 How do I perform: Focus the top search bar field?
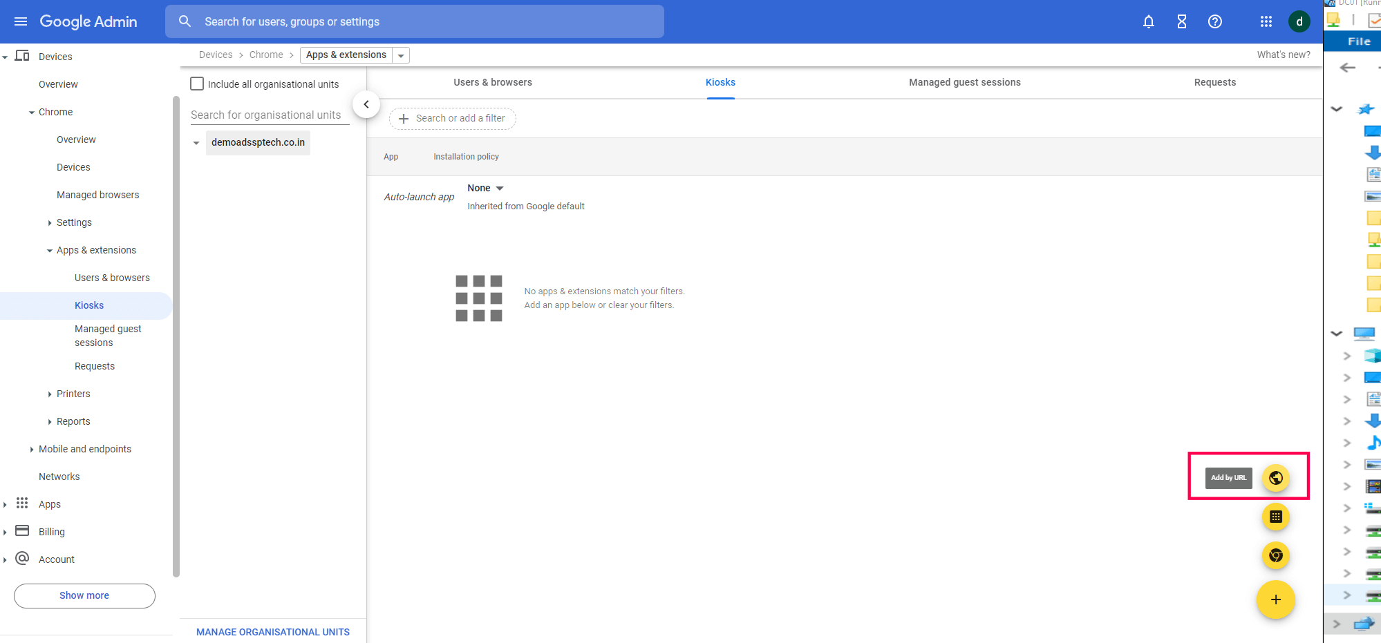(x=415, y=21)
